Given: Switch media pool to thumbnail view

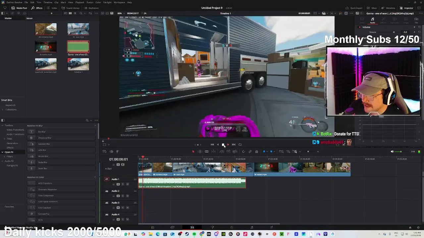Looking at the screenshot, I should (x=70, y=13).
